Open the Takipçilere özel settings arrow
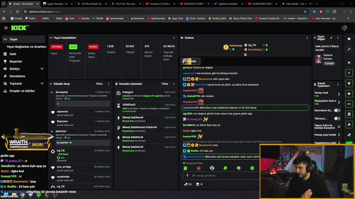 click(x=339, y=102)
